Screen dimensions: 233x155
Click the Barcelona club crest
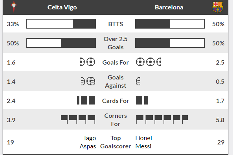point(218,7)
